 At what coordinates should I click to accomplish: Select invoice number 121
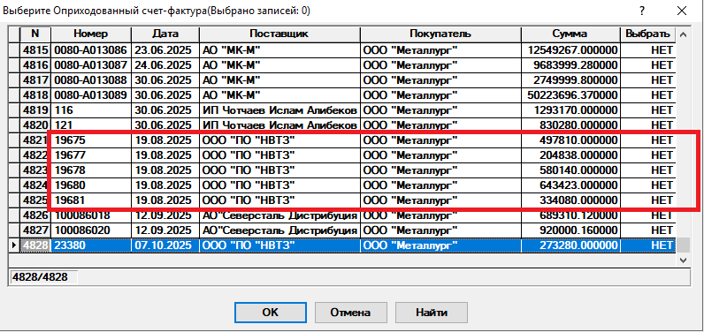click(91, 125)
